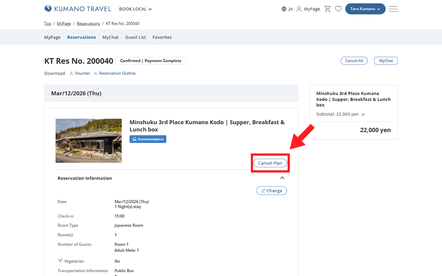This screenshot has height=276, width=442.
Task: Click the Minshuku accommodation photo
Action: coord(88,141)
